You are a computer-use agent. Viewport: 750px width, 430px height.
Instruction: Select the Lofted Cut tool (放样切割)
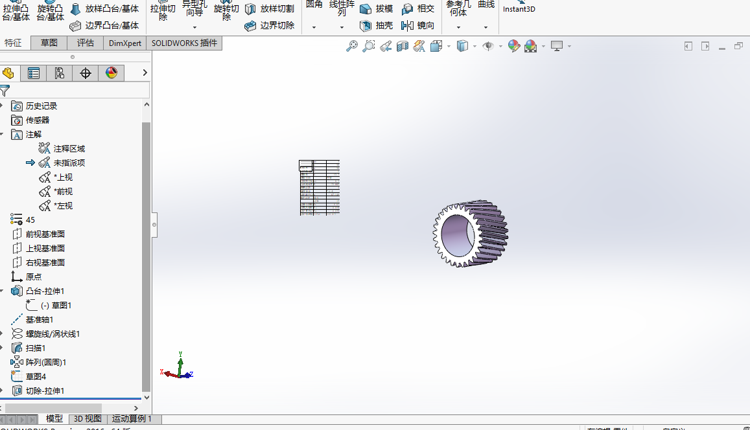coord(270,8)
